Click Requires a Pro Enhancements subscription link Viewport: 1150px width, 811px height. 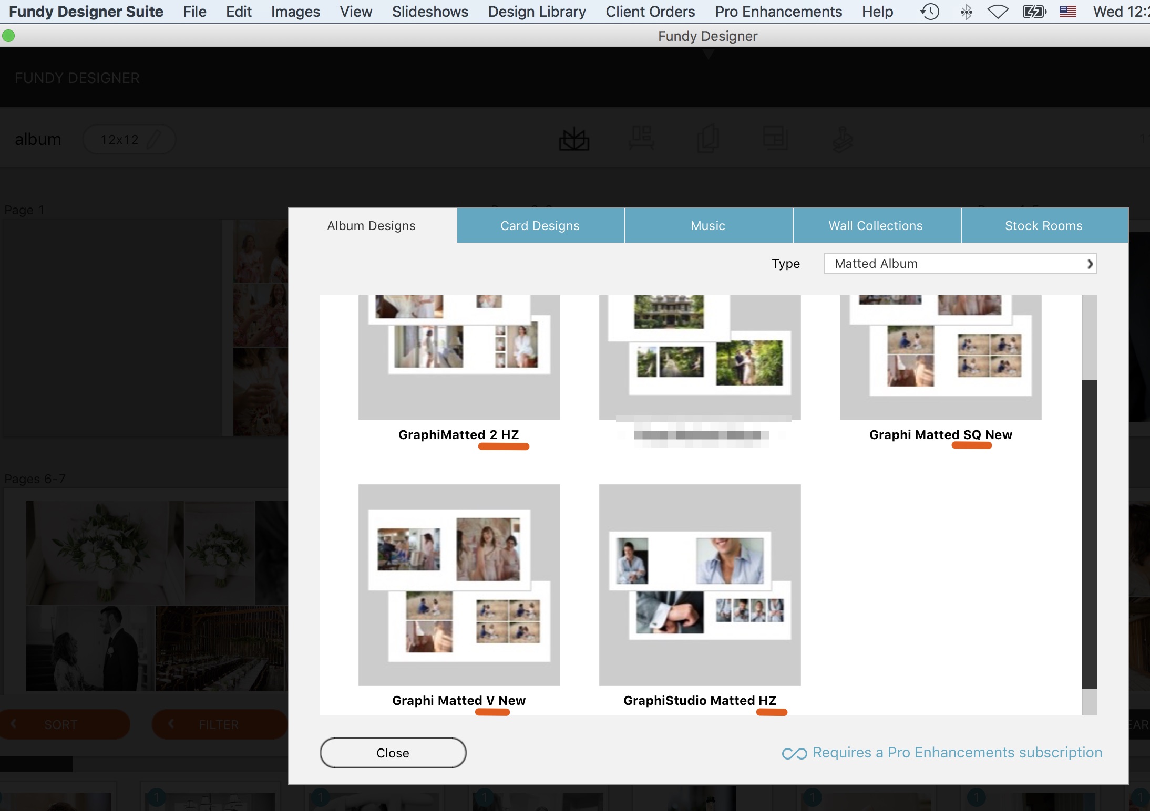point(957,753)
